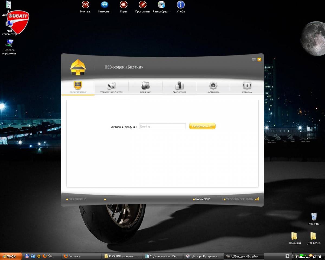Viewport: 325px width, 260px height.
Task: Click the Активный профиль Beeline field
Action: (162, 126)
